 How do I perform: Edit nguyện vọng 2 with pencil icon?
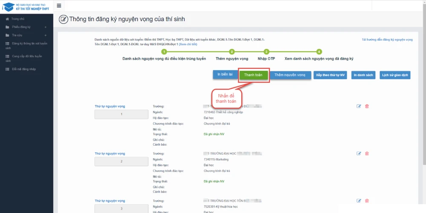[359, 153]
